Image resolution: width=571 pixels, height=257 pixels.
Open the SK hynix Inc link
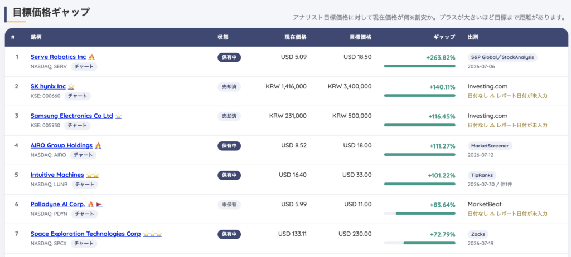[x=48, y=87]
